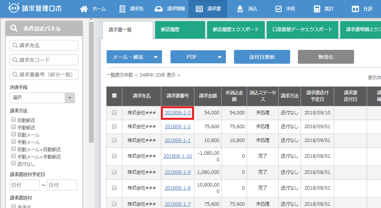Image resolution: width=381 pixels, height=208 pixels.
Task: Click the 請求先名 search field
Action: [44, 45]
